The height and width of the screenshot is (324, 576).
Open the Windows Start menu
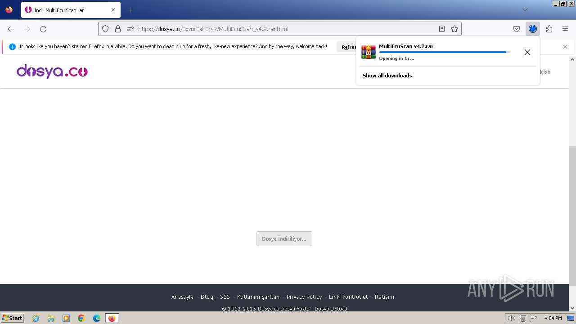point(13,318)
